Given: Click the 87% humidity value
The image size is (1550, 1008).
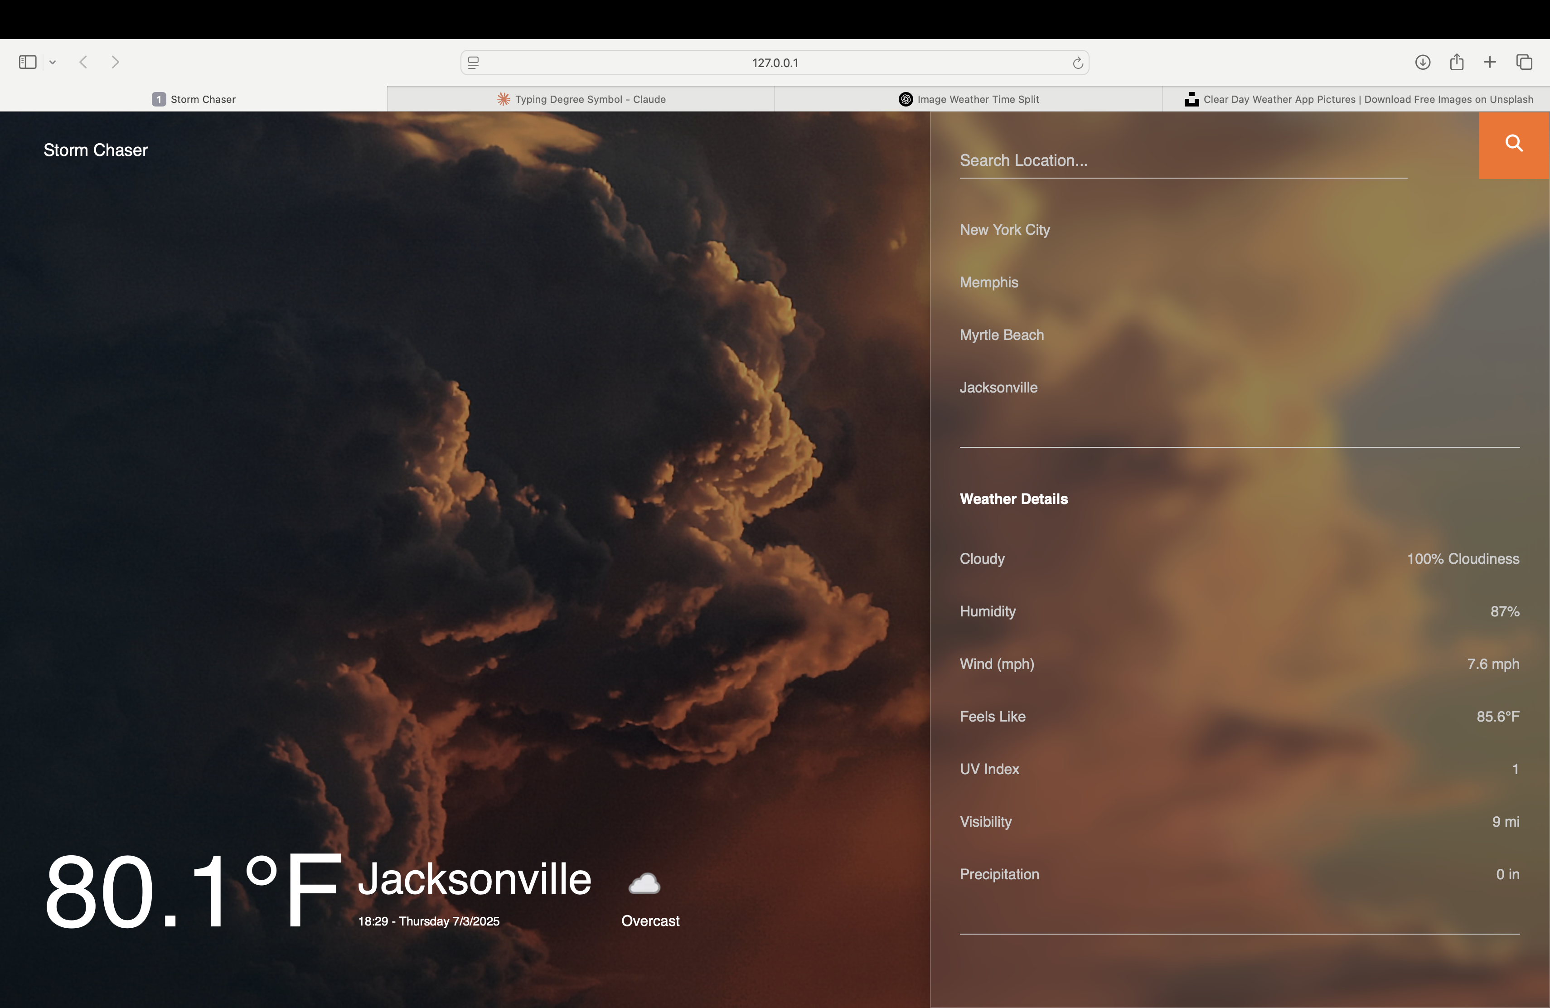Looking at the screenshot, I should pos(1504,611).
